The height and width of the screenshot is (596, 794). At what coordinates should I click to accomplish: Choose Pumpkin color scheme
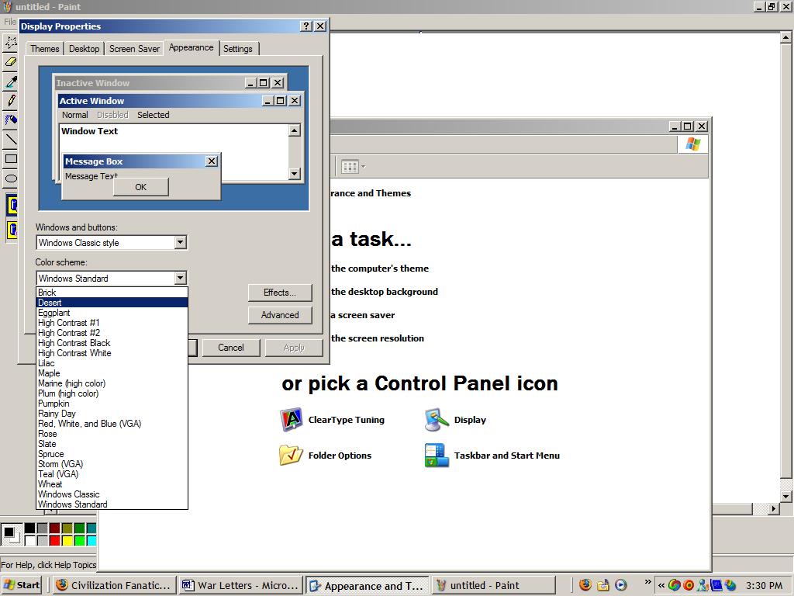tap(112, 404)
